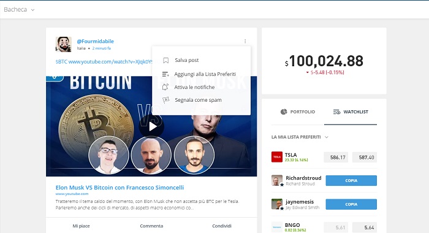Click TSLA sell price 586.17

336,158
